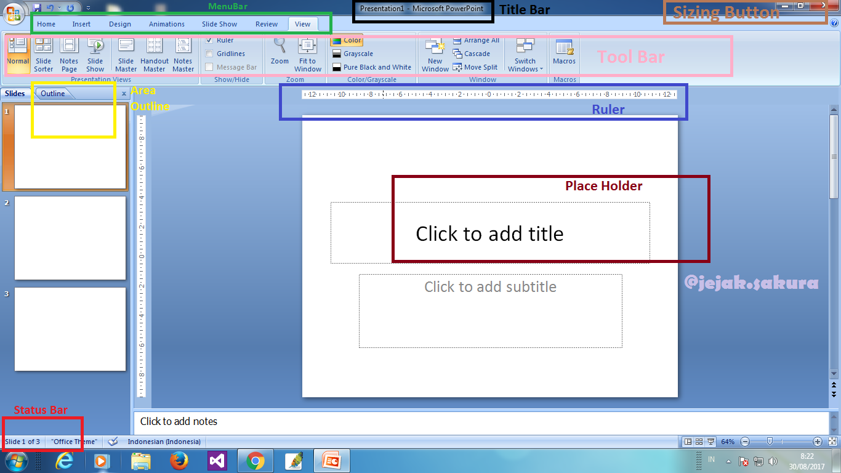The height and width of the screenshot is (473, 841).
Task: Click the Undo icon in Quick Access Toolbar
Action: 50,7
